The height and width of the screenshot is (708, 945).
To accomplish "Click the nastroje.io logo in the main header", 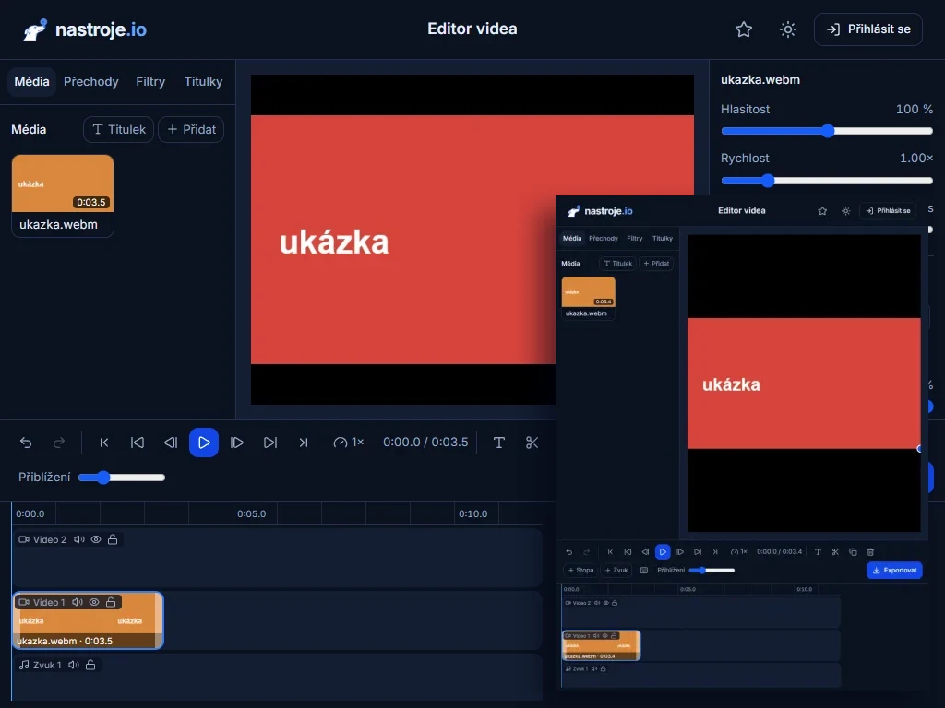I will pyautogui.click(x=85, y=29).
